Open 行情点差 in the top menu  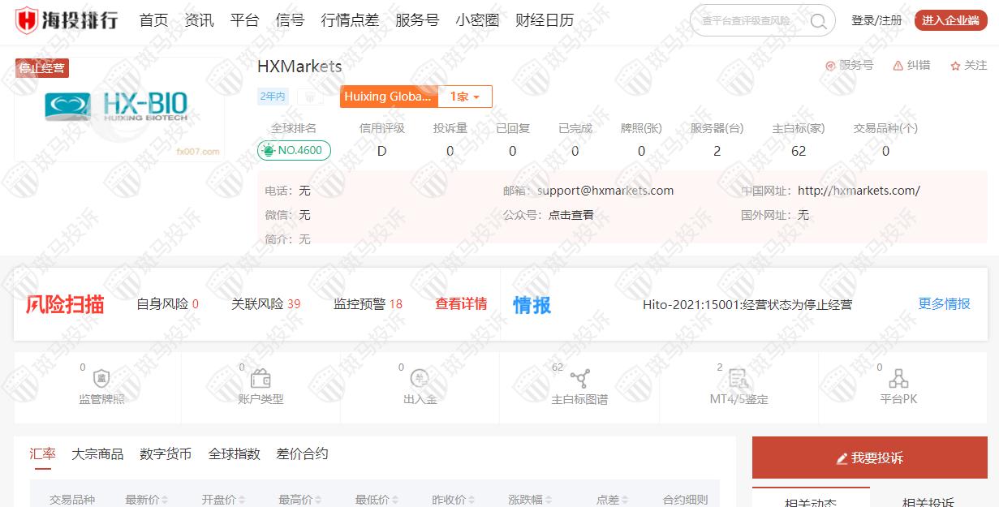point(350,20)
